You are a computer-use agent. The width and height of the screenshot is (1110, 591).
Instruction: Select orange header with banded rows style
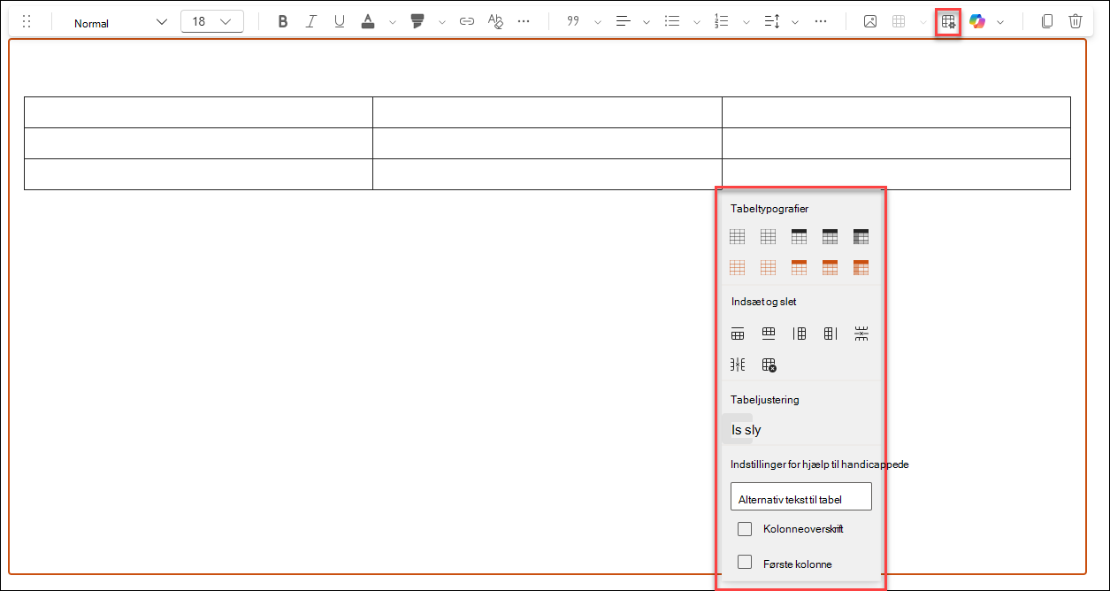(x=831, y=267)
